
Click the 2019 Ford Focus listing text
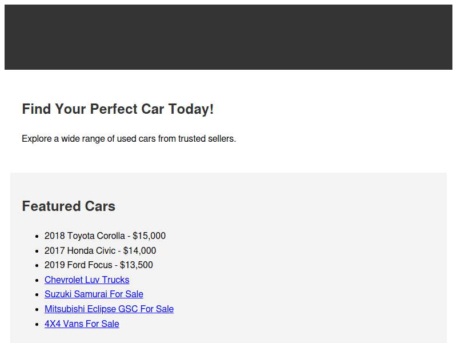81,265
